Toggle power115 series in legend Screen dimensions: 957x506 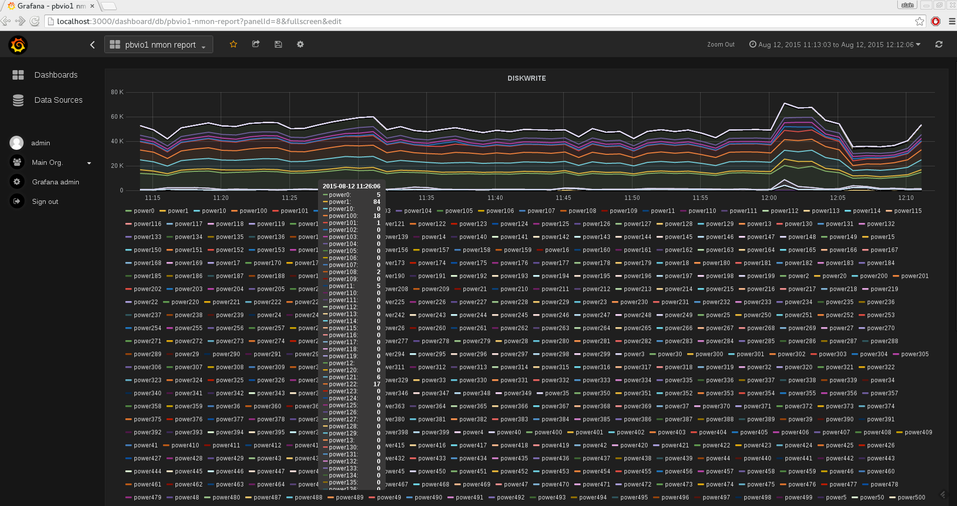click(907, 211)
